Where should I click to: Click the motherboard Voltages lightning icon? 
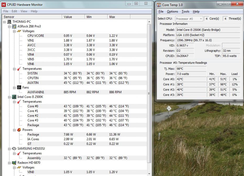pyautogui.click(x=19, y=31)
